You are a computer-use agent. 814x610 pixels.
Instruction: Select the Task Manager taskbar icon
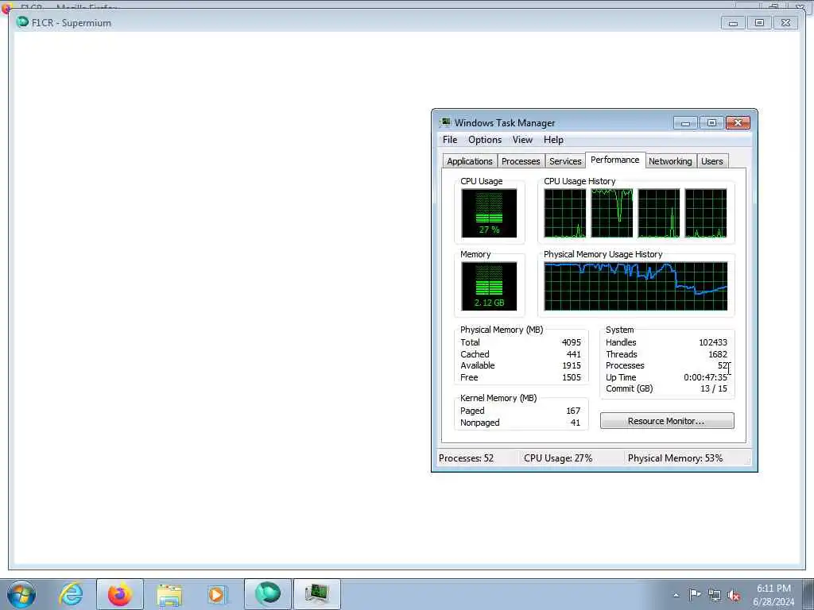click(x=317, y=594)
